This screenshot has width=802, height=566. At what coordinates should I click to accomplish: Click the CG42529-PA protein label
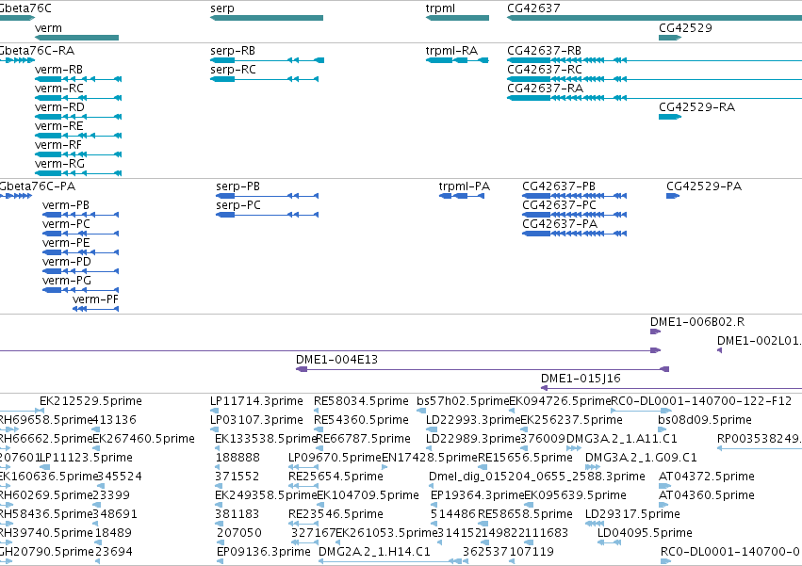(x=704, y=186)
